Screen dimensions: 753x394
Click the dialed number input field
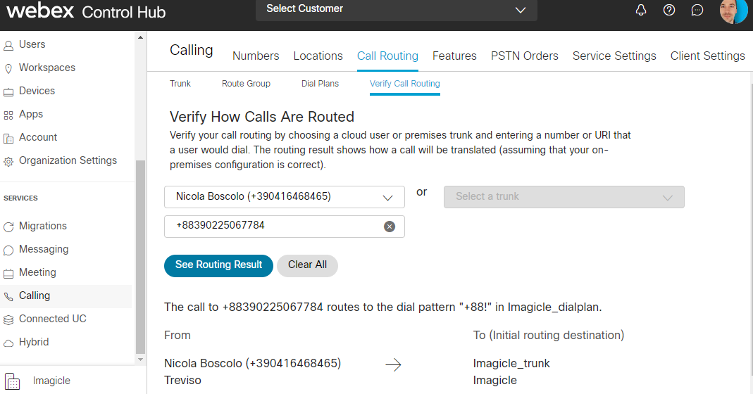click(275, 226)
